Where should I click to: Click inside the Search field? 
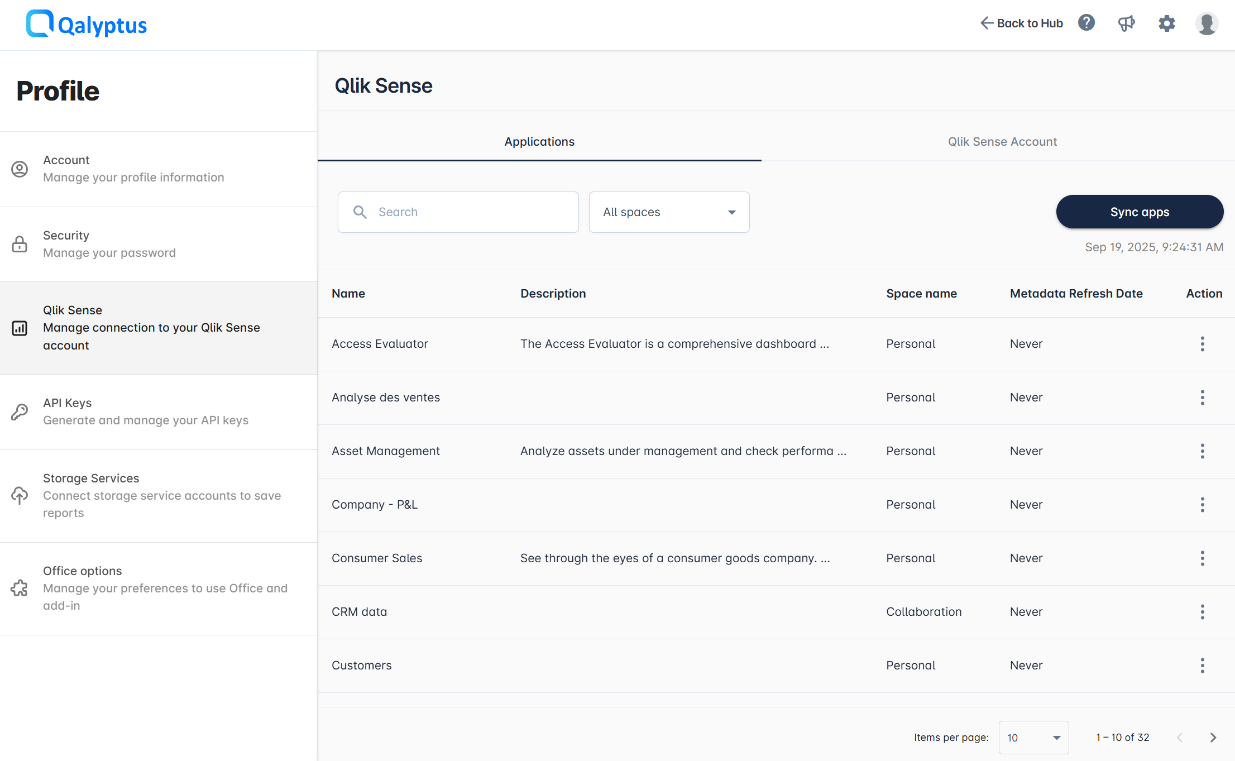click(458, 212)
